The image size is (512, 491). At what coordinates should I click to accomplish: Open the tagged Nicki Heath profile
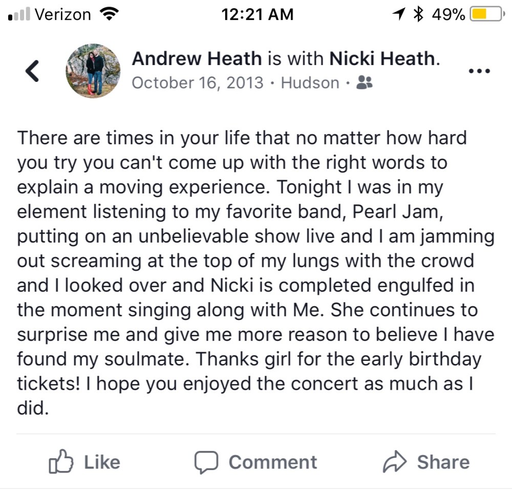pyautogui.click(x=382, y=58)
